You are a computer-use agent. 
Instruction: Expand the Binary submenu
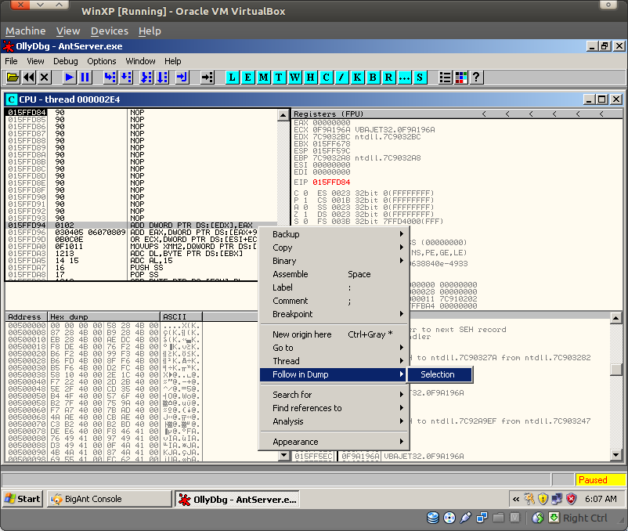[x=334, y=261]
